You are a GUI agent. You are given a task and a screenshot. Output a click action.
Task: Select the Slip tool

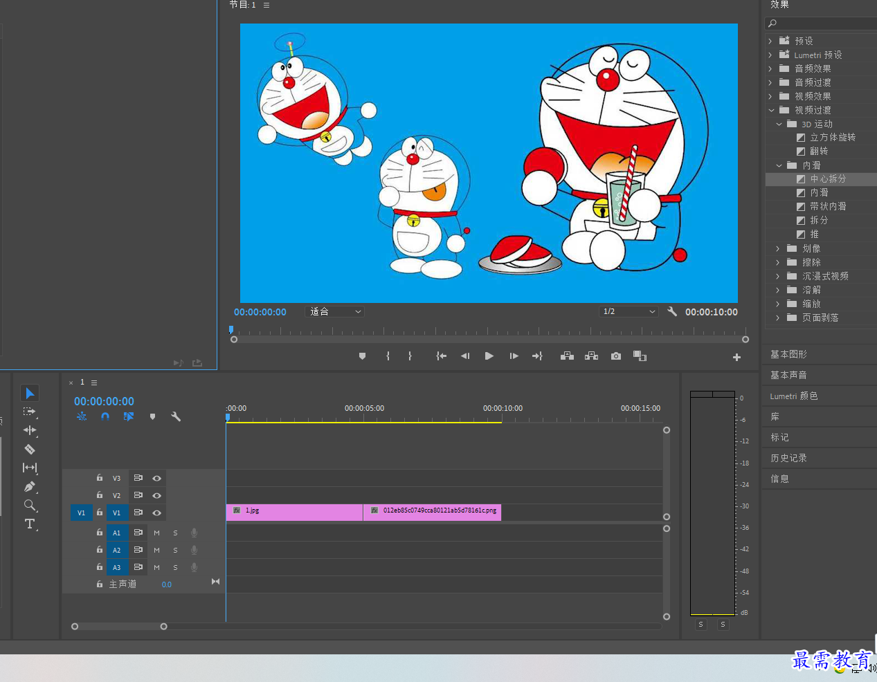pos(30,468)
